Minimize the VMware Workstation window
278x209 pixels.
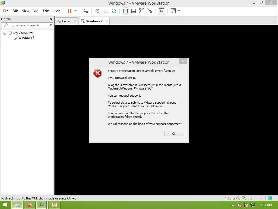pos(254,3)
